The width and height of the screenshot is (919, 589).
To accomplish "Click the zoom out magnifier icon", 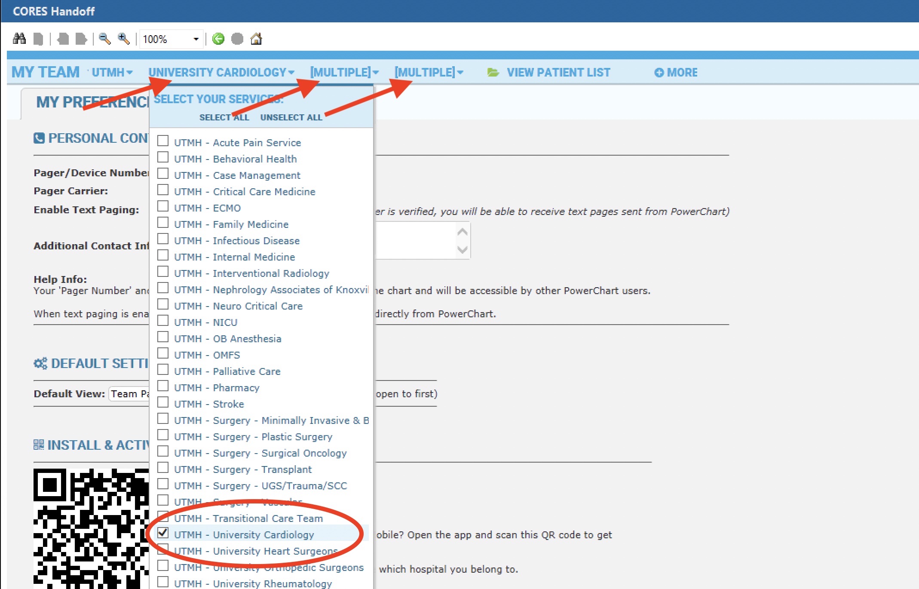I will click(x=104, y=39).
